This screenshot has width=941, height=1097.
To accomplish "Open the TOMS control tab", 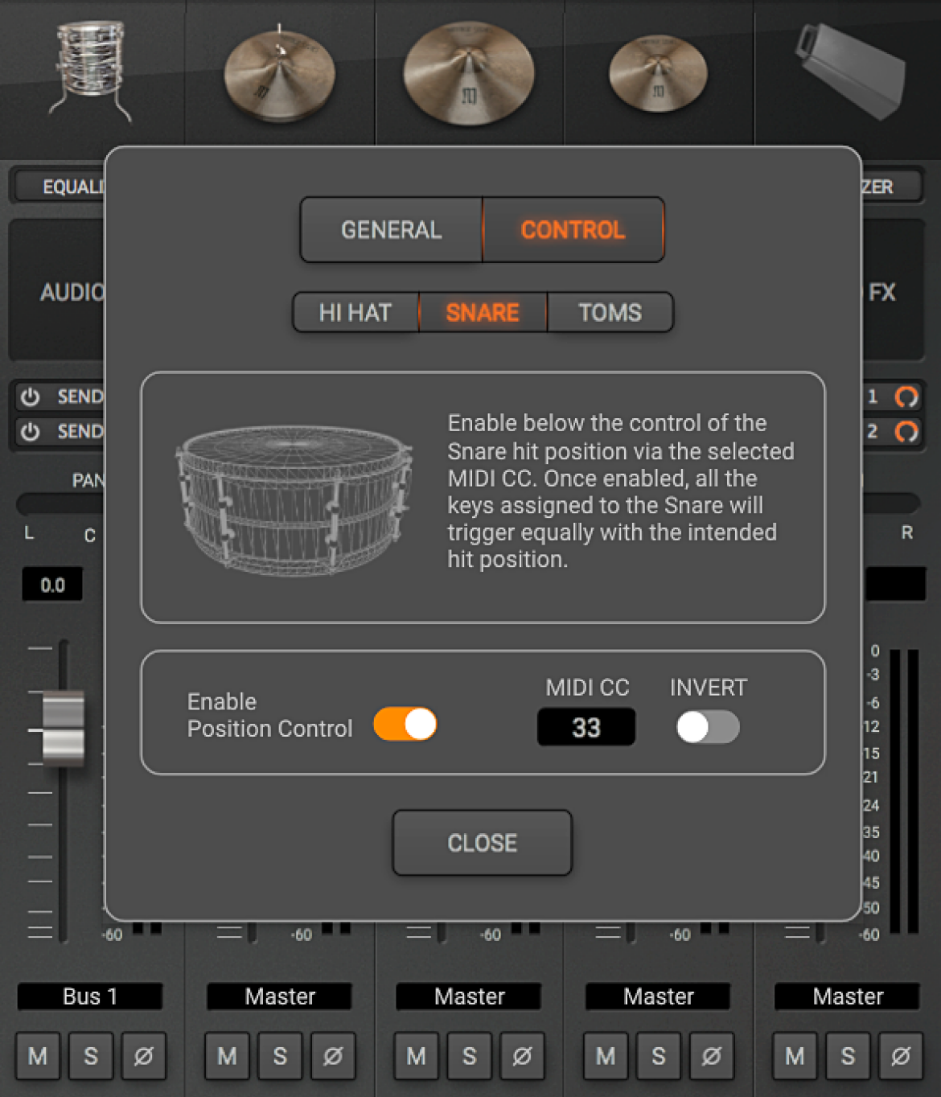I will click(610, 312).
